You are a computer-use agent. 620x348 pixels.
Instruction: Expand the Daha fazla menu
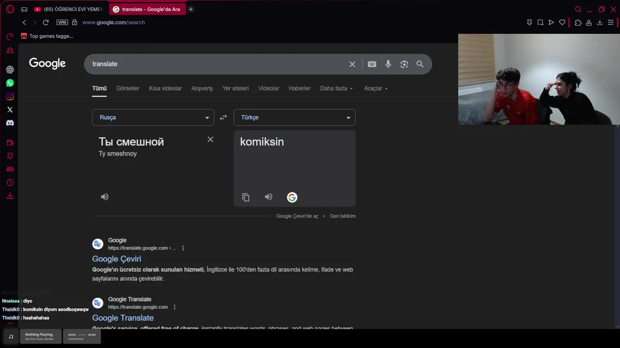click(x=337, y=88)
